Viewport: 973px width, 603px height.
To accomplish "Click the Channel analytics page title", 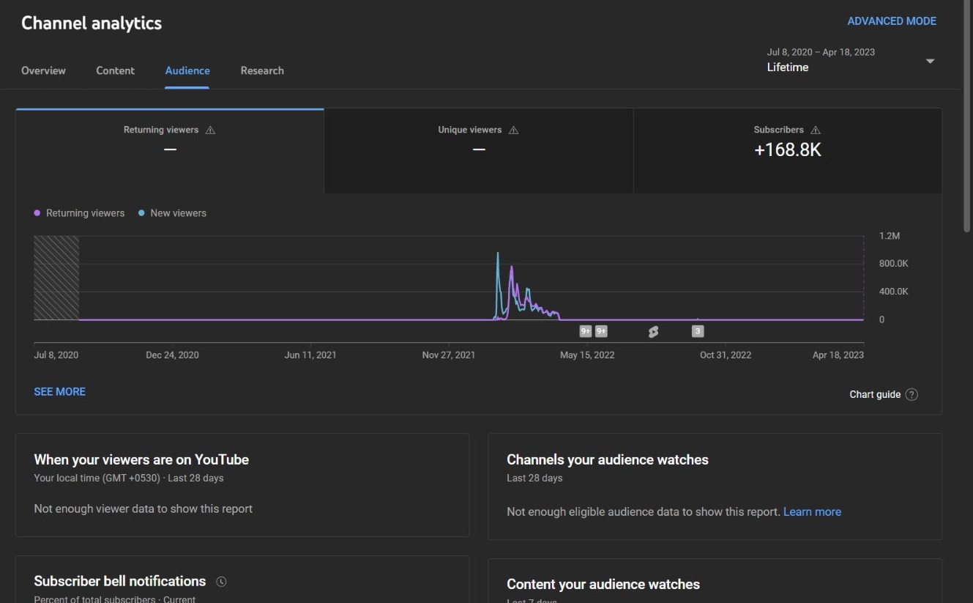I will [92, 23].
